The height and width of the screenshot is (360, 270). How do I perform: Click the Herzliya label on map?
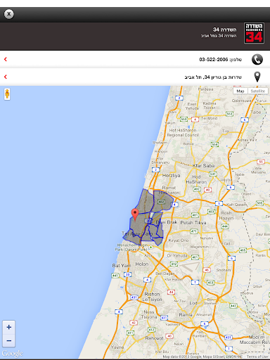171,175
